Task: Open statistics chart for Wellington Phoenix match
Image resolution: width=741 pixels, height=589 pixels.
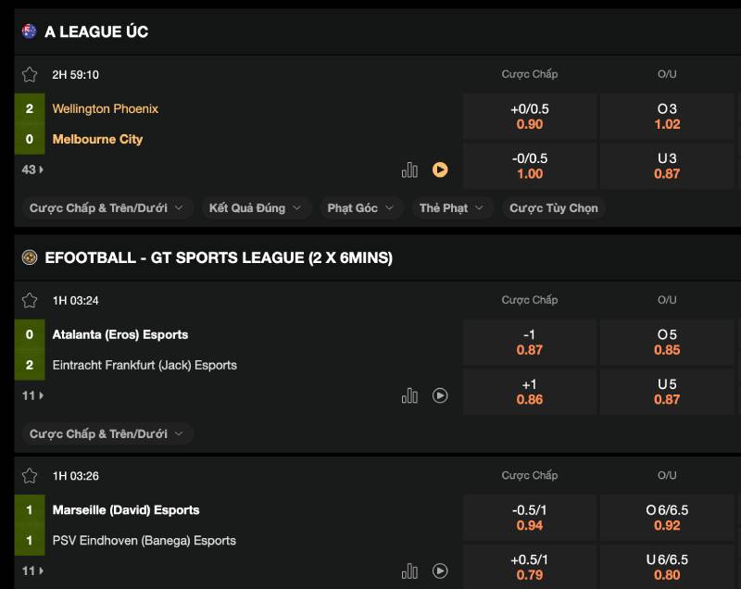Action: pyautogui.click(x=409, y=169)
